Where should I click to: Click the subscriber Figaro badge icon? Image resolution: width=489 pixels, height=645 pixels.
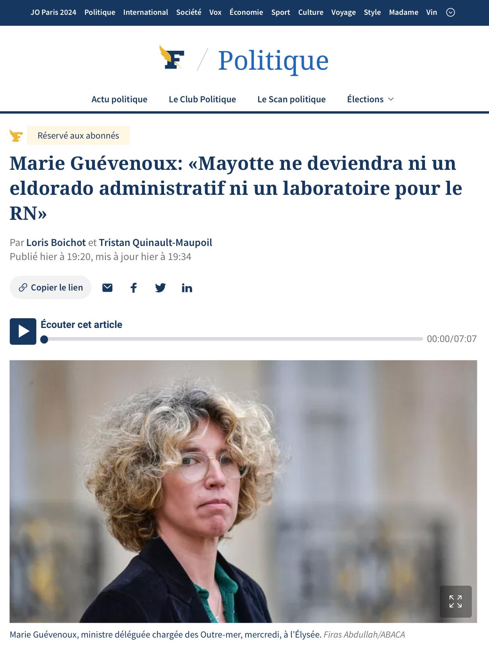16,135
